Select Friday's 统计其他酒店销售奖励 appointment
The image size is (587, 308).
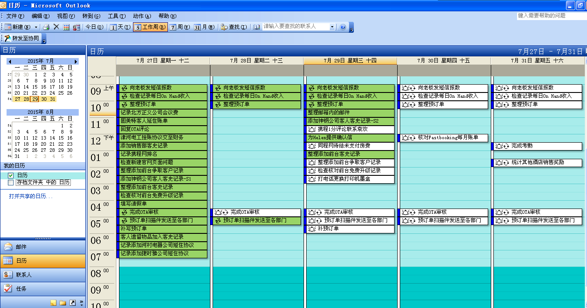pos(537,162)
